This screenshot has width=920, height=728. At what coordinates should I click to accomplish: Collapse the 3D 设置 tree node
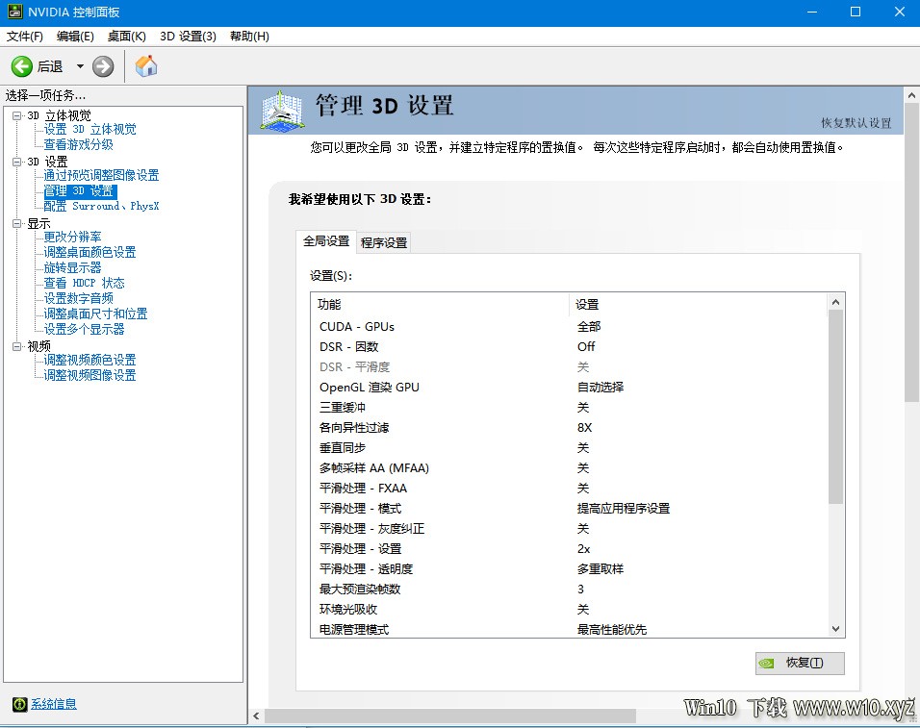click(17, 162)
